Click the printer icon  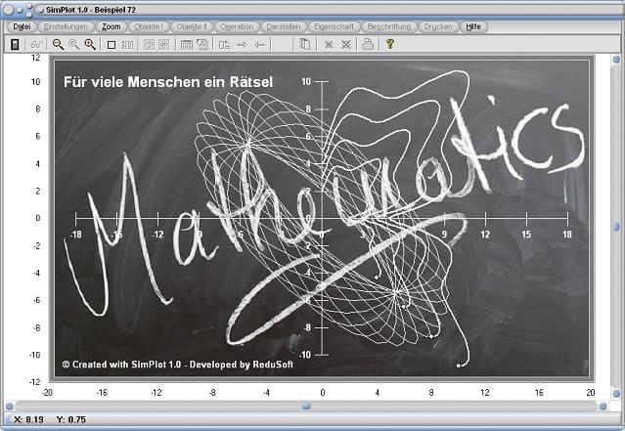point(368,44)
